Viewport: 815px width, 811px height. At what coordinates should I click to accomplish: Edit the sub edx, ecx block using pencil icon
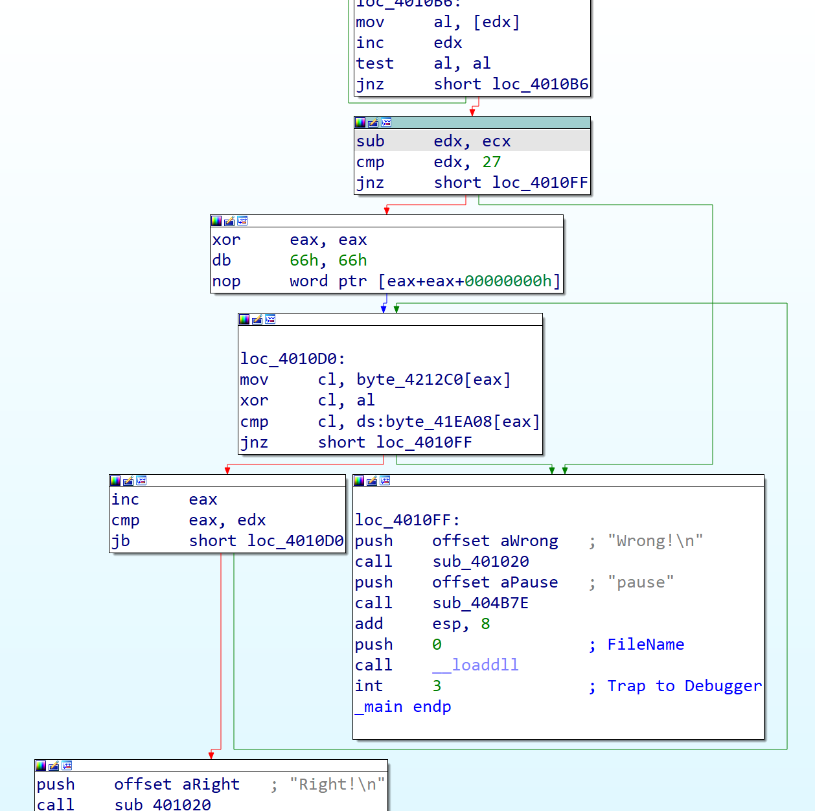tap(373, 122)
